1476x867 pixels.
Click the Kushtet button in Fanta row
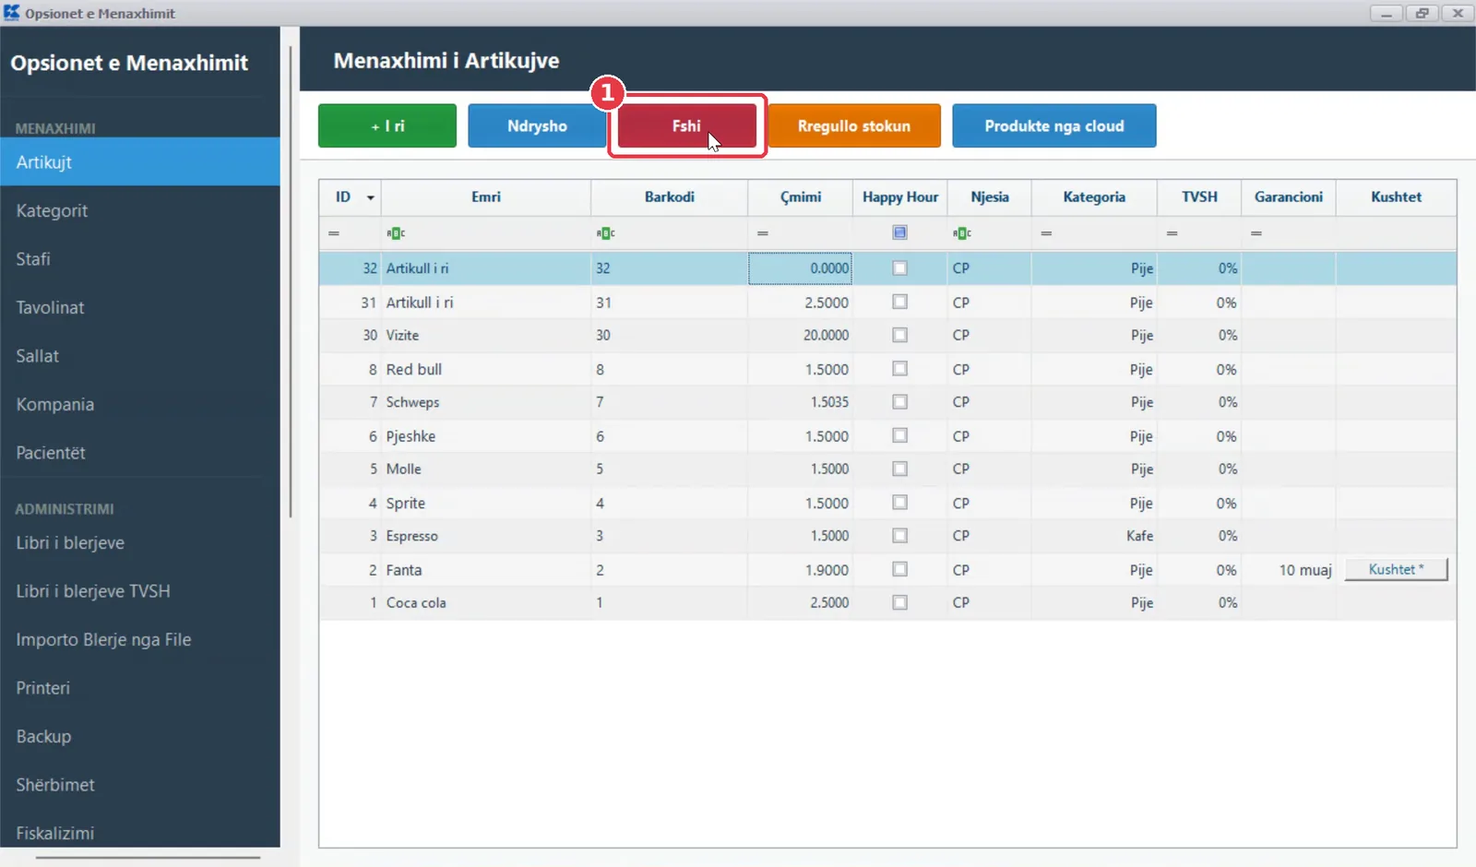point(1396,569)
